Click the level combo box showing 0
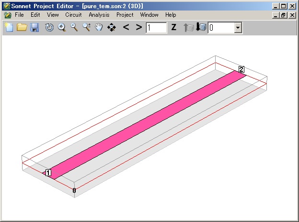 pos(225,28)
